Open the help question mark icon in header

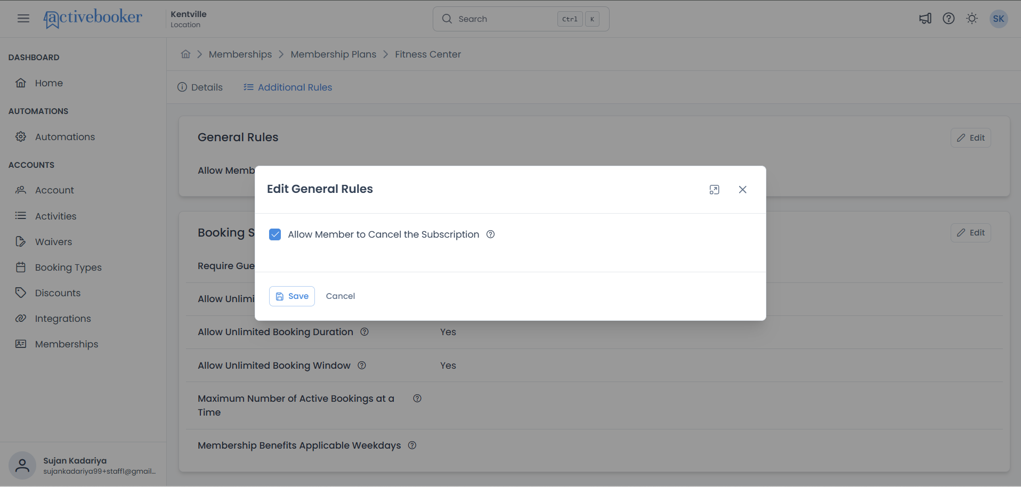(949, 19)
